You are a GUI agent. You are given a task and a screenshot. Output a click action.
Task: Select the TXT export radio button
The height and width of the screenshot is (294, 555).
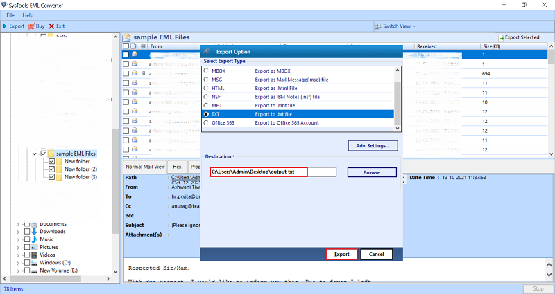pyautogui.click(x=206, y=114)
